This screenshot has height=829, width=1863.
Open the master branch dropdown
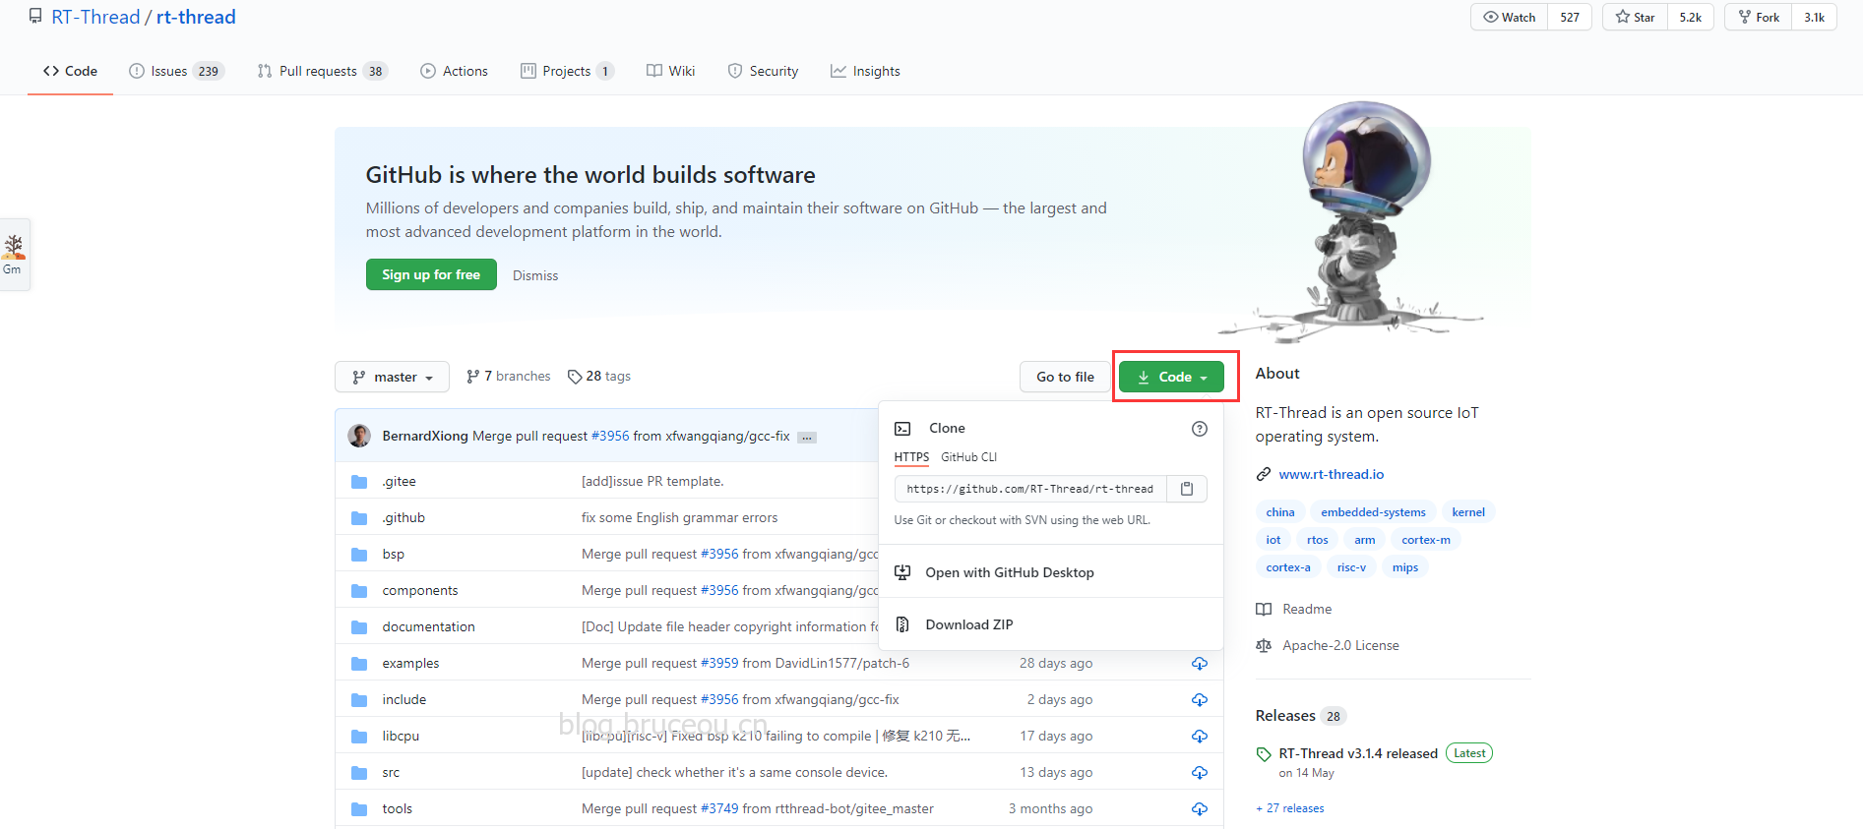[x=392, y=377]
